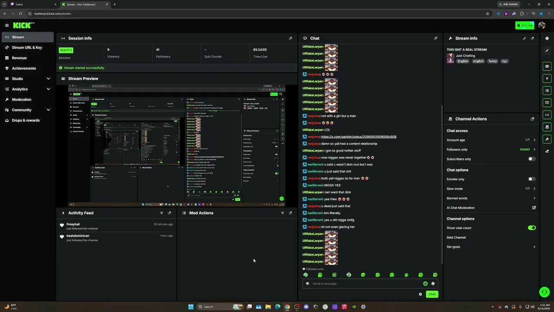
Task: Open the profile avatar in the header
Action: point(542,26)
